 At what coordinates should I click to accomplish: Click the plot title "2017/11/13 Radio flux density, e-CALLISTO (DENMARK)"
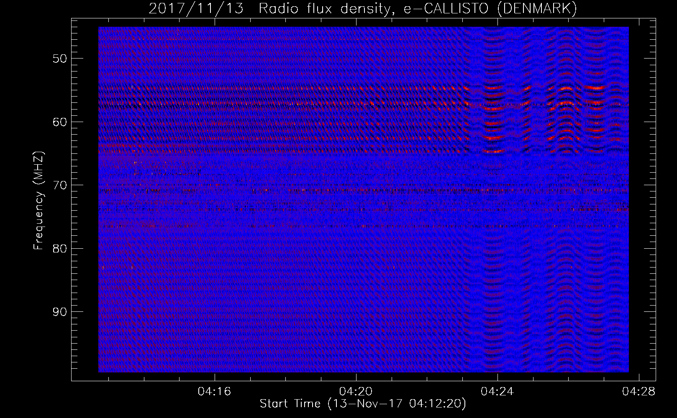click(x=363, y=8)
